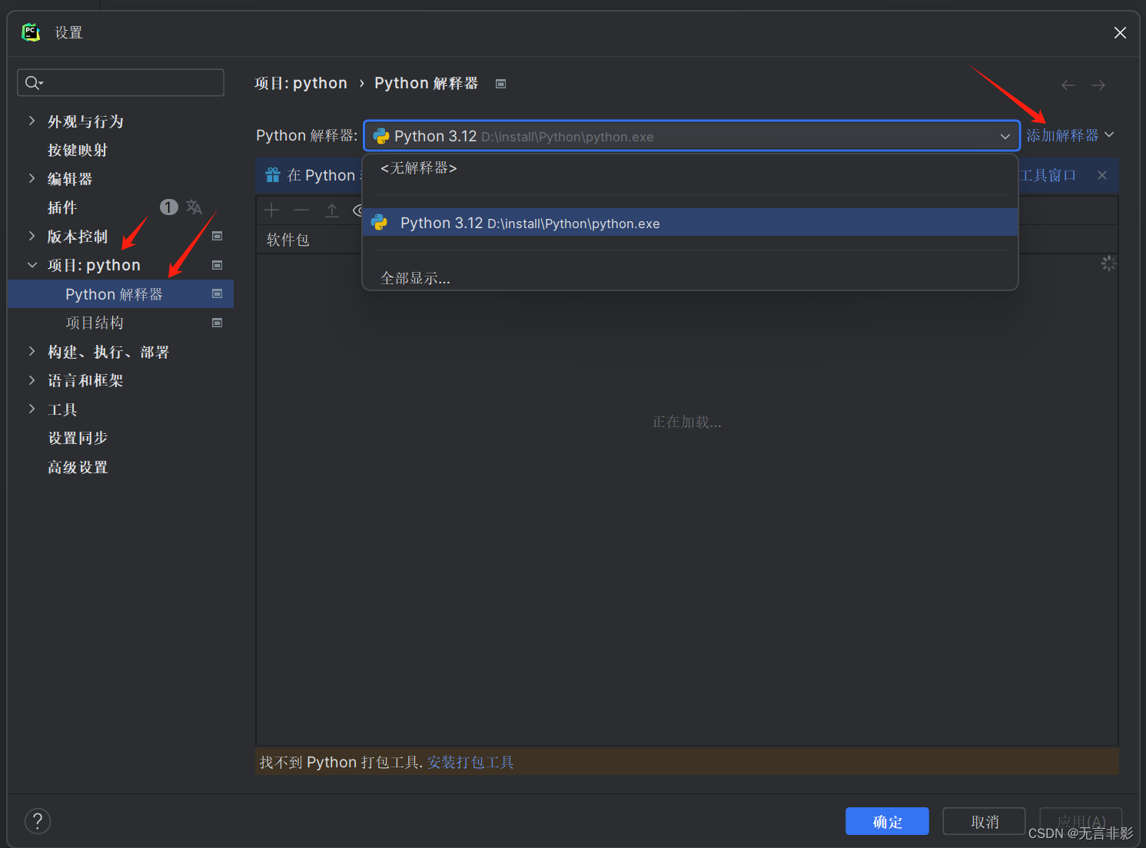Click the 工具窗口 link in banner
This screenshot has height=848, width=1146.
click(1048, 175)
